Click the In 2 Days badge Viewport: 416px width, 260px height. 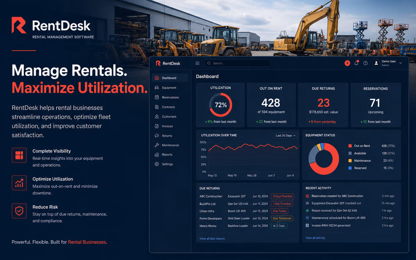point(279,226)
